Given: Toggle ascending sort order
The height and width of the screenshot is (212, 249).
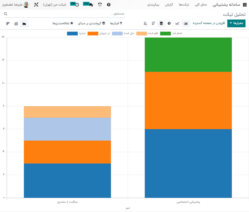Looking at the screenshot, I should pos(145,23).
